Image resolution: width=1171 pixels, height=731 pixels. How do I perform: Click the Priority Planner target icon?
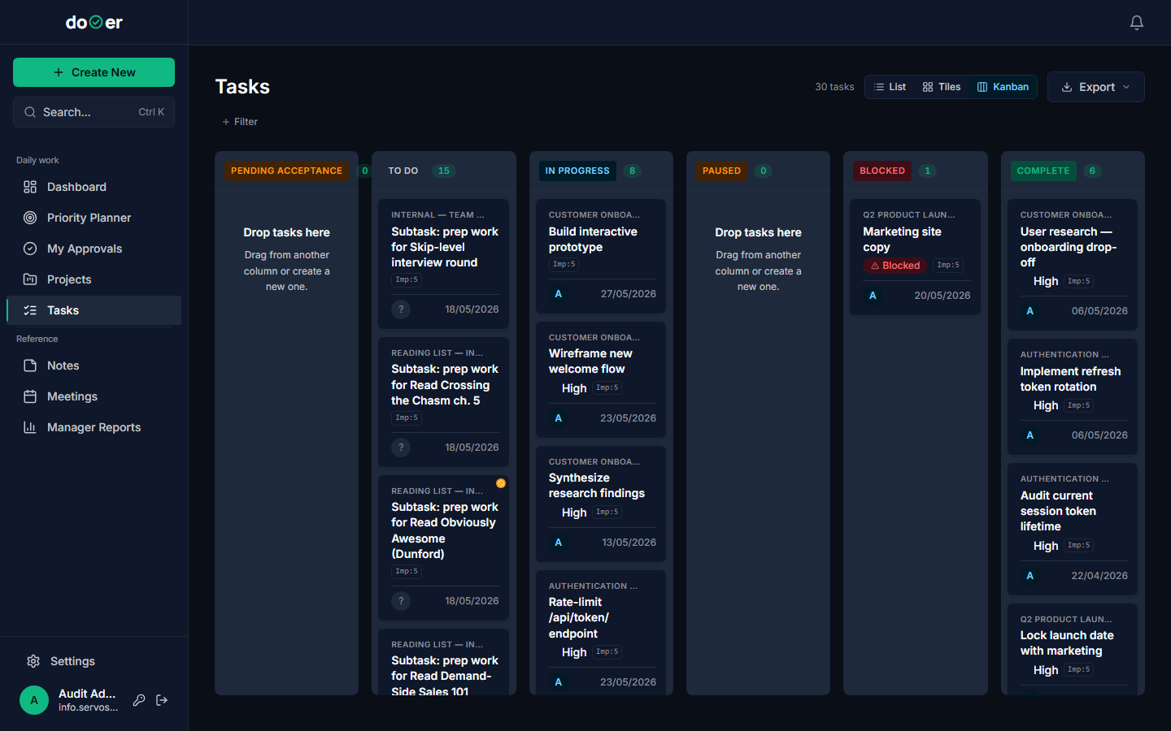30,218
